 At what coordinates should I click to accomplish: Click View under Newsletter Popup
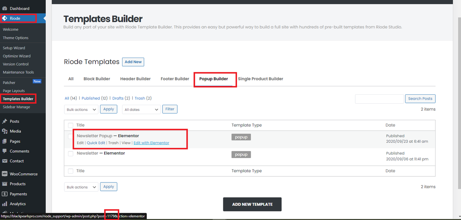[x=126, y=143]
